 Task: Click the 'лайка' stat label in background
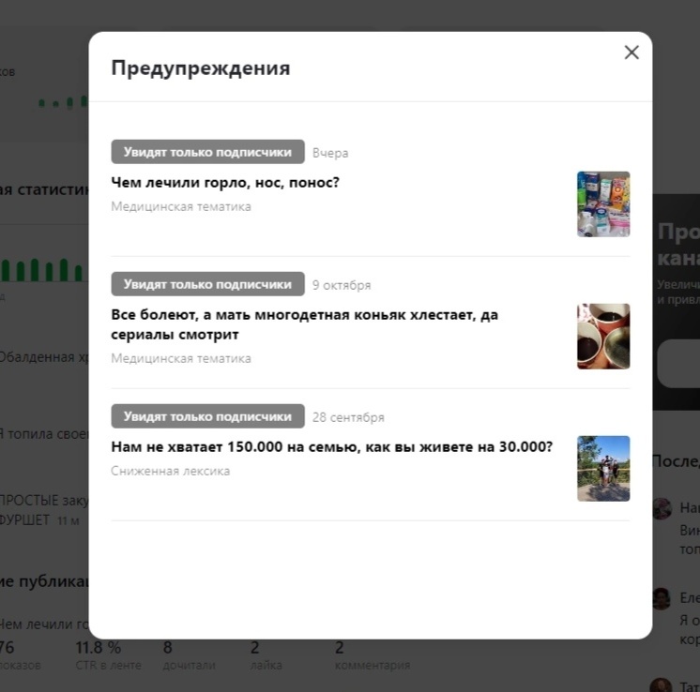pyautogui.click(x=266, y=665)
